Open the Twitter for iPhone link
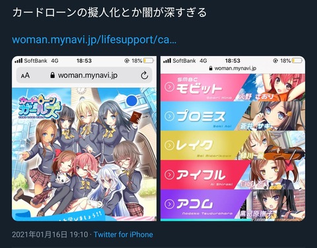This screenshot has width=317, height=248. [123, 234]
